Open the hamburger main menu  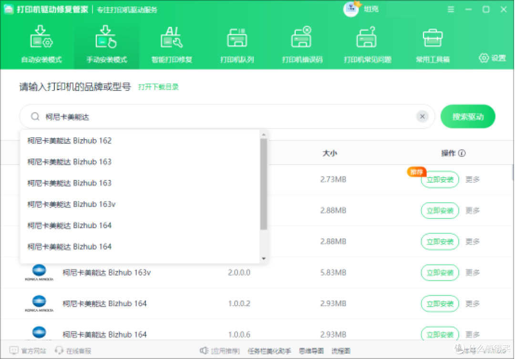451,10
